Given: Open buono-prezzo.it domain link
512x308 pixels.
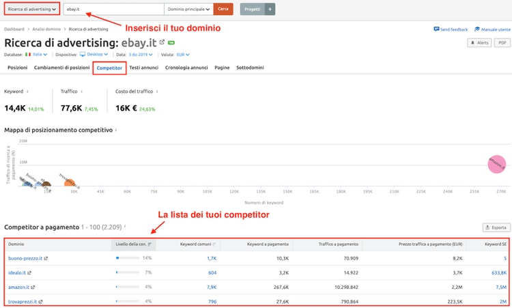Looking at the screenshot, I should [25, 258].
